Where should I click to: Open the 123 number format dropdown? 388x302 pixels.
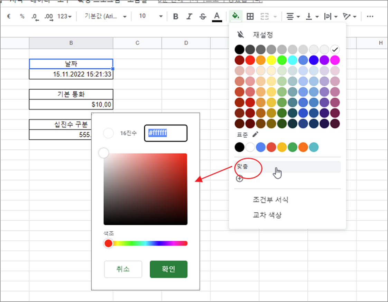64,16
